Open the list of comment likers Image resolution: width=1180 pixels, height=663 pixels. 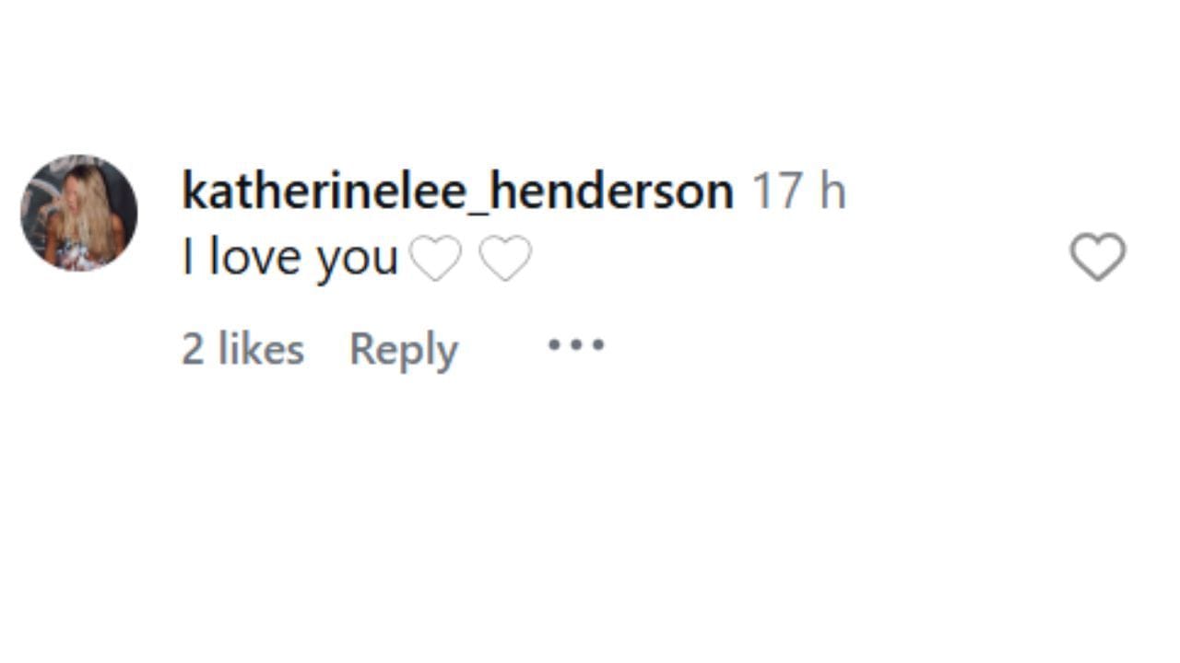(x=242, y=349)
